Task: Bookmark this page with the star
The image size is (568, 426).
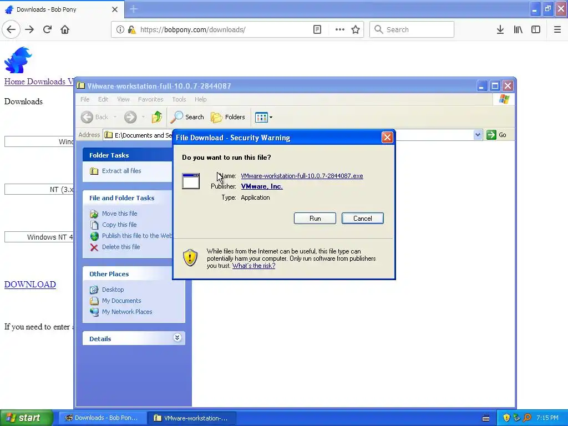Action: coord(356,29)
